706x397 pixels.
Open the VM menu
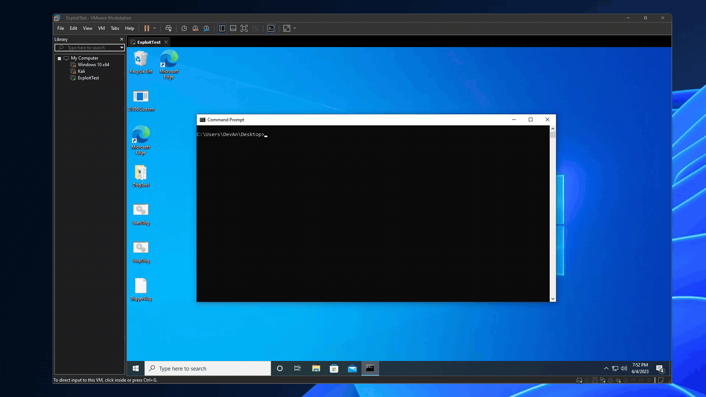[101, 28]
